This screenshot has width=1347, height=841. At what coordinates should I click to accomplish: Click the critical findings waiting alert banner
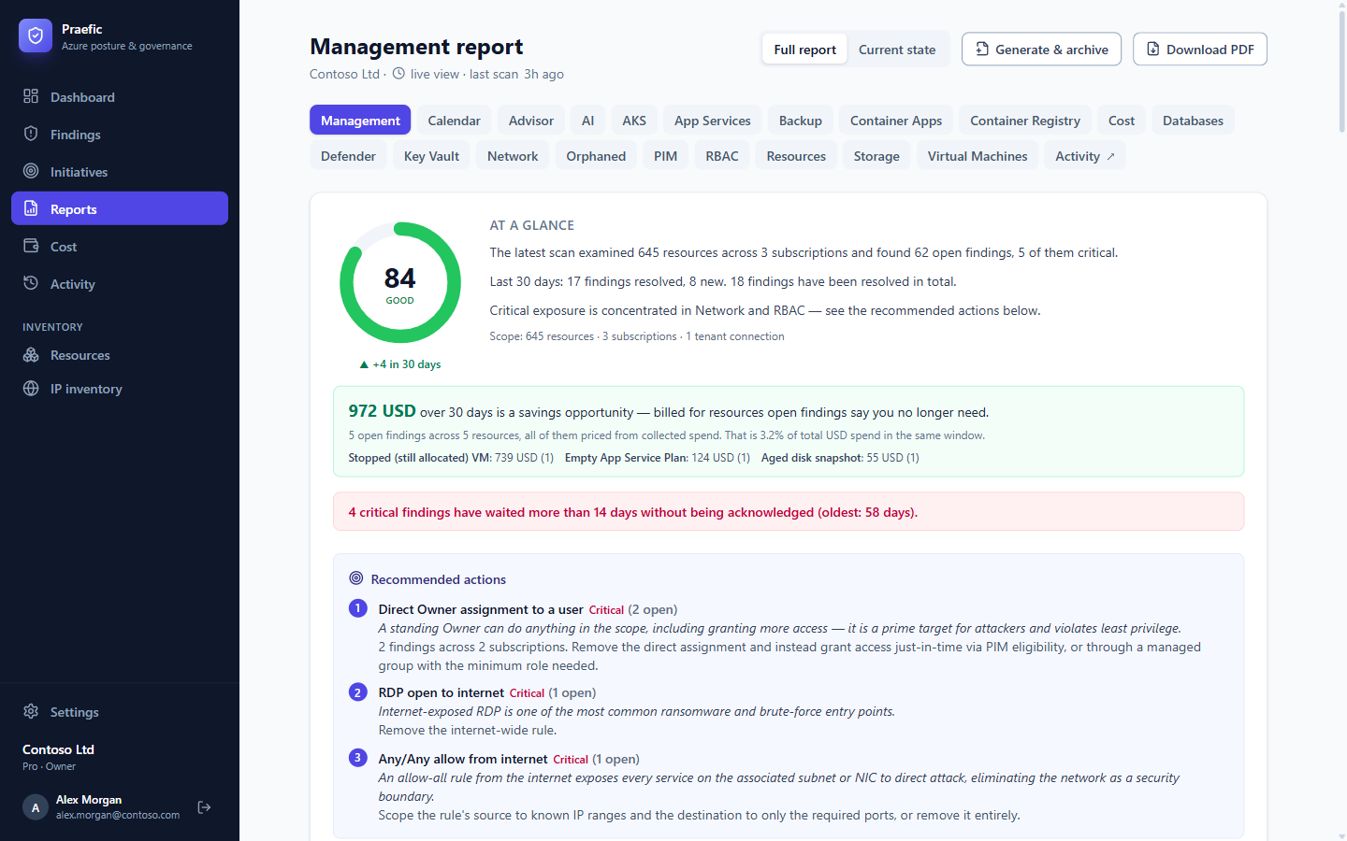[x=789, y=511]
